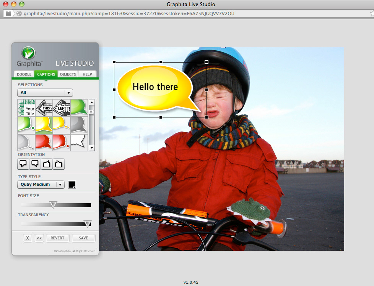This screenshot has width=374, height=286.
Task: Click the top-right hollow handle of the caption
Action: (x=207, y=62)
